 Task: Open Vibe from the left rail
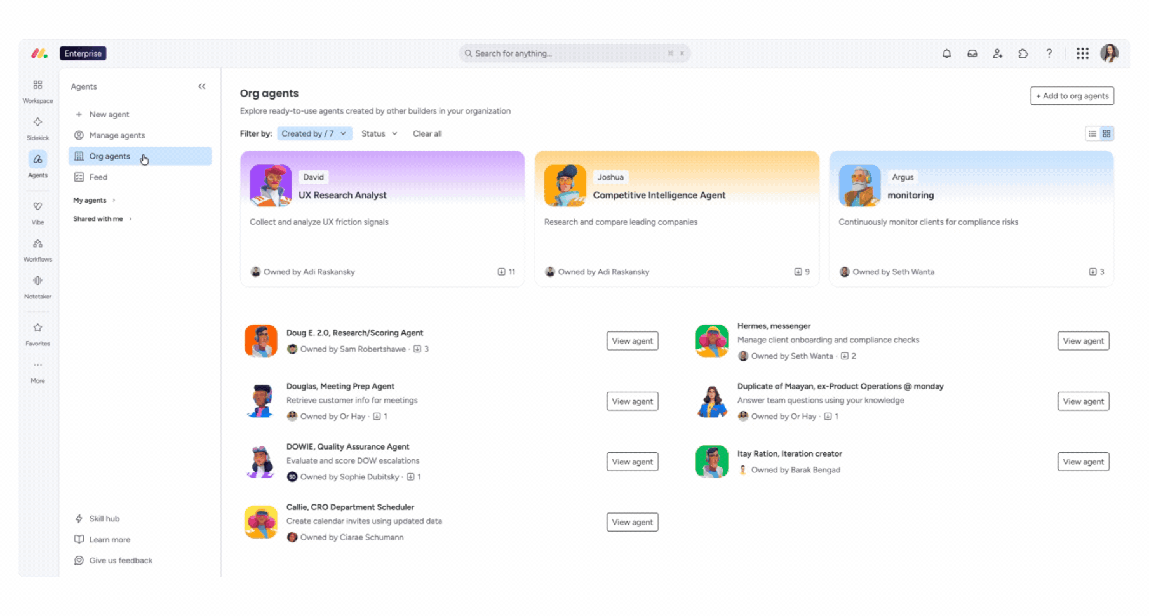(x=37, y=213)
